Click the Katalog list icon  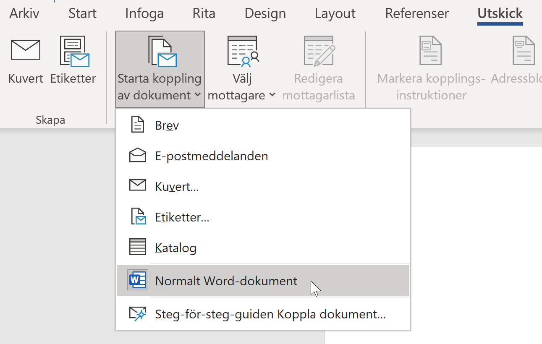(138, 247)
